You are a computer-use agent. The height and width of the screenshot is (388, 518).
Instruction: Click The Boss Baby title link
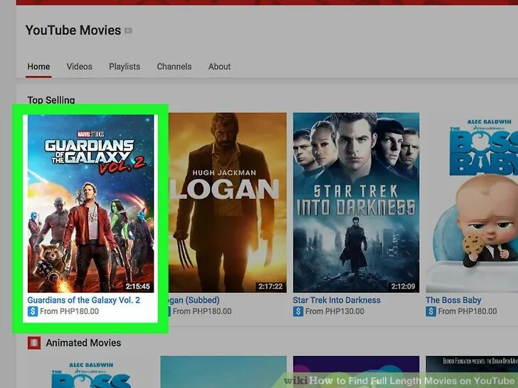point(453,300)
